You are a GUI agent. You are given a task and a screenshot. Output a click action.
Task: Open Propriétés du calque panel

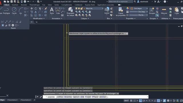tap(70, 12)
